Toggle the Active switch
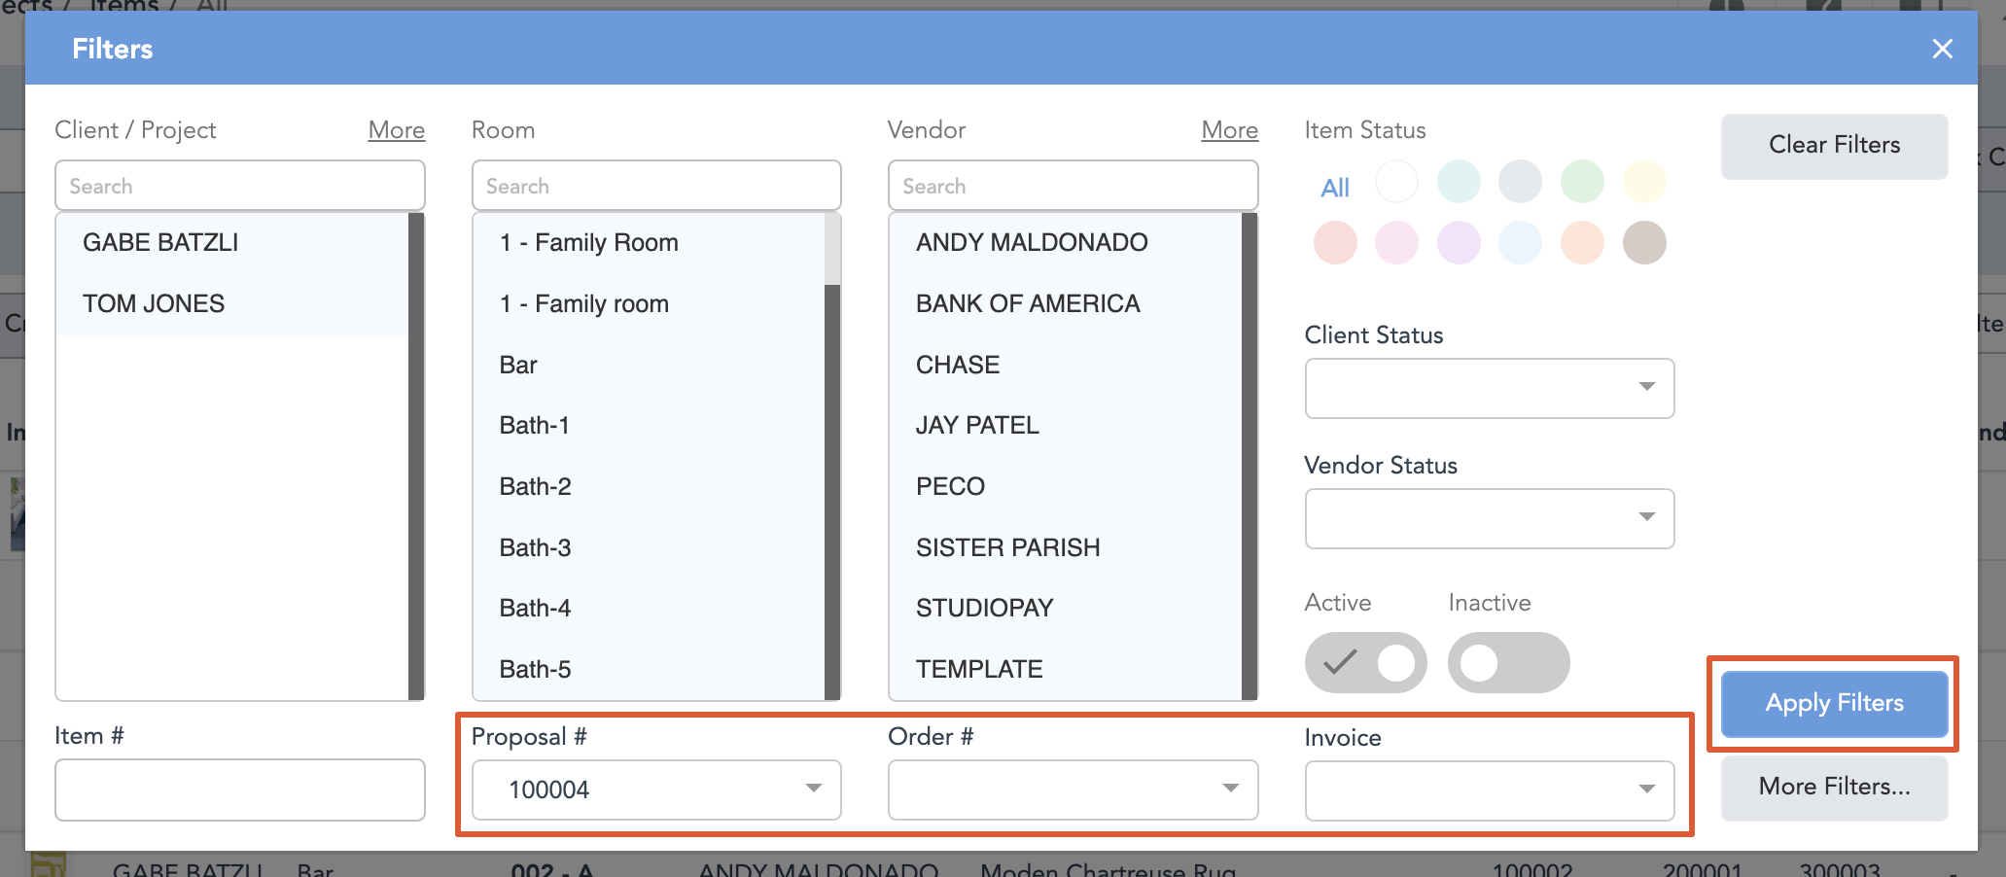 tap(1365, 663)
